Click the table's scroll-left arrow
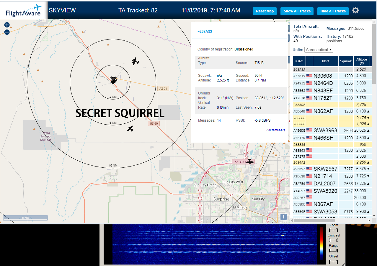Viewport: 377px width, 266px height. coord(293,220)
